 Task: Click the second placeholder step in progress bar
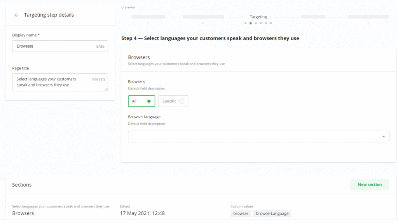coord(203,17)
